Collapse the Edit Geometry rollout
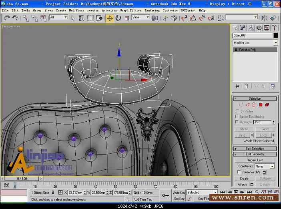281x209 pixels. [x=255, y=154]
